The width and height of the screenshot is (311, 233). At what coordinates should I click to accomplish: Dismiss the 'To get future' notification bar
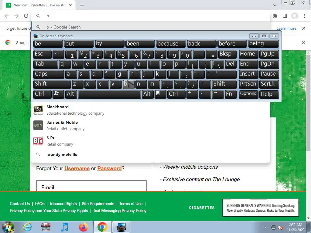tap(303, 28)
